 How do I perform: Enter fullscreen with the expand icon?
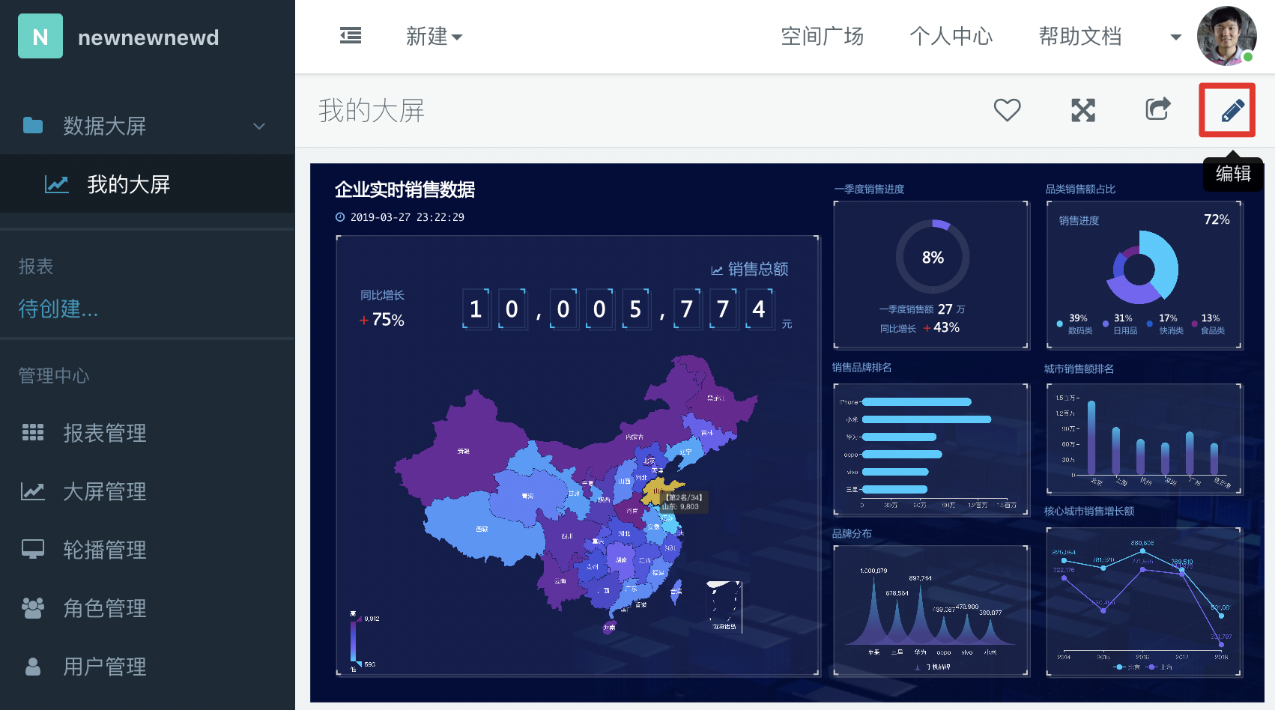[x=1082, y=110]
